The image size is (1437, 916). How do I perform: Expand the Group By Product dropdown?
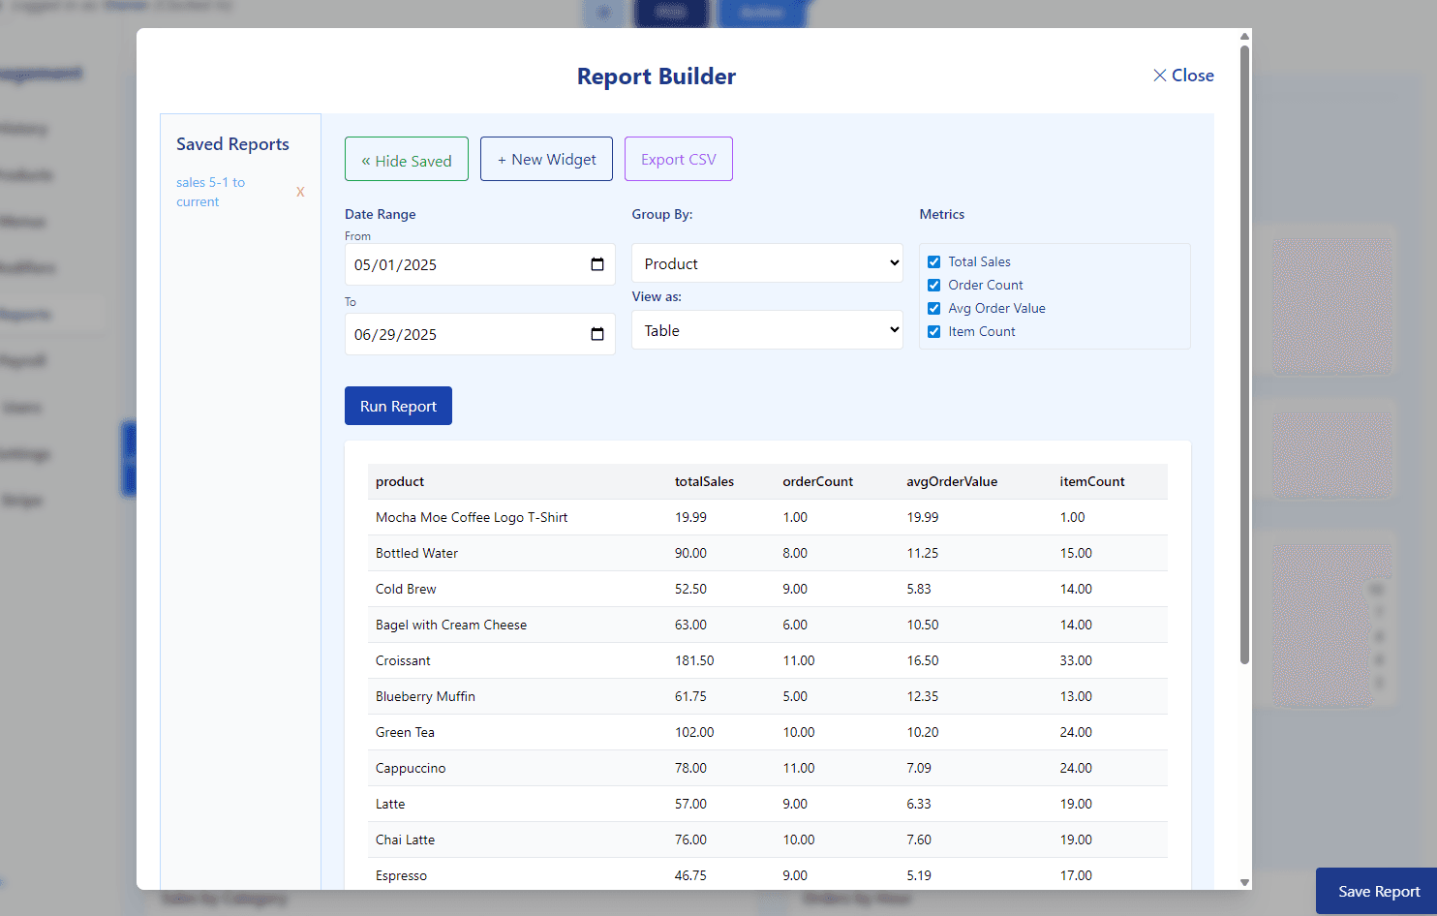767,263
